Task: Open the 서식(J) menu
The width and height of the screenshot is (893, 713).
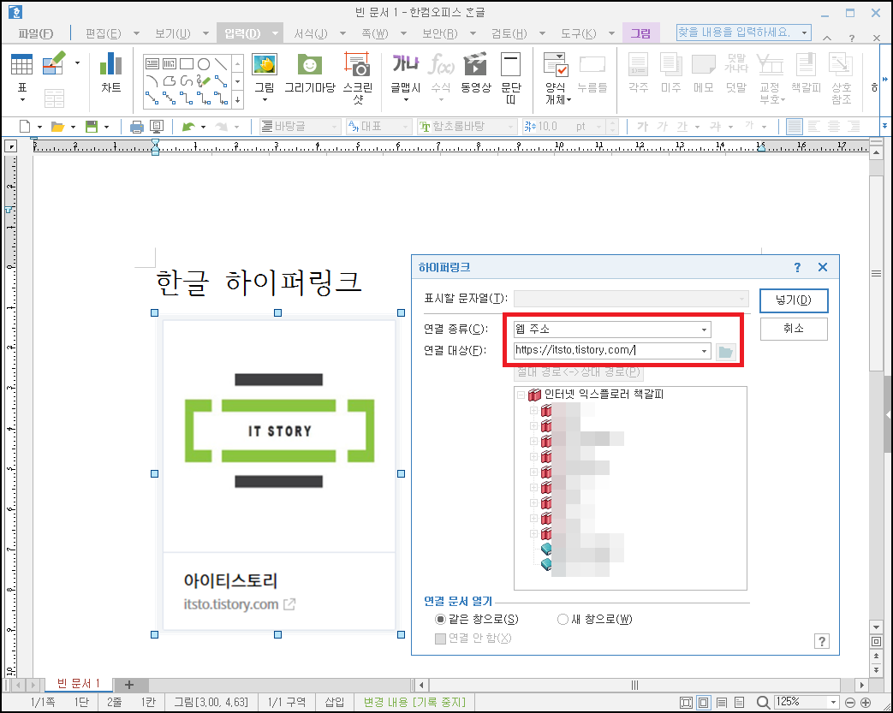Action: click(311, 33)
